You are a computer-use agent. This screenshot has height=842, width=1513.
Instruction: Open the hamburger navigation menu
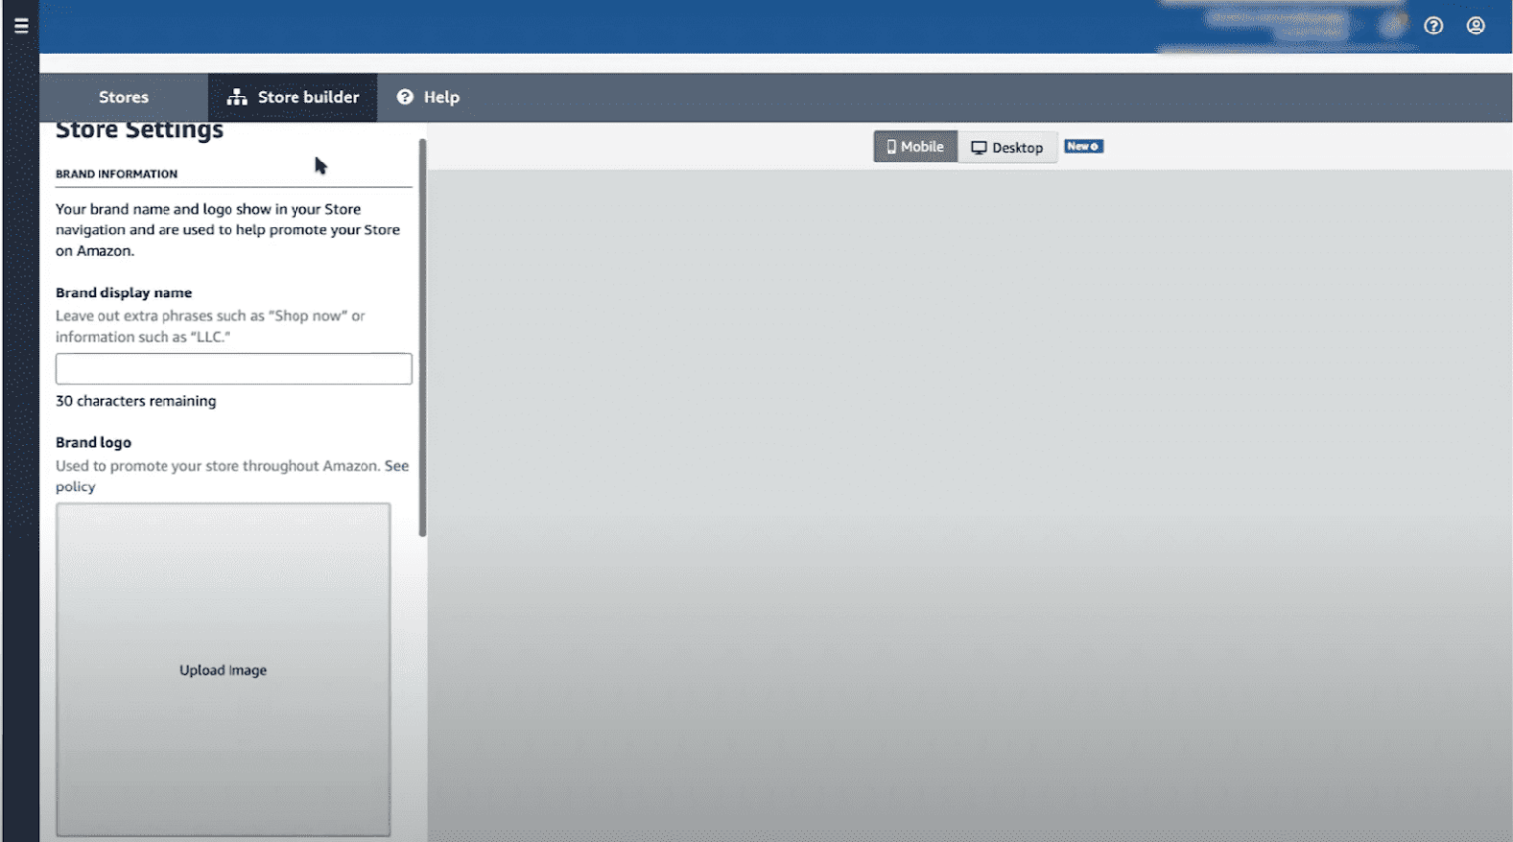click(21, 27)
